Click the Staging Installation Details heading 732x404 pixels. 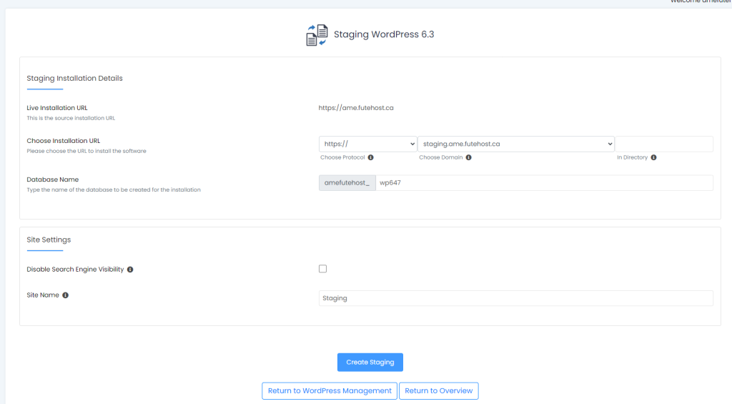[74, 78]
